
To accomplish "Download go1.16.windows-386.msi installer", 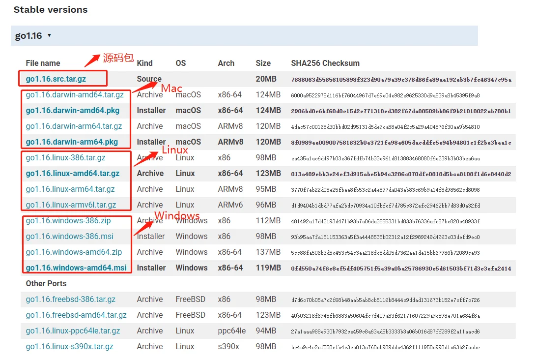I will coord(70,237).
